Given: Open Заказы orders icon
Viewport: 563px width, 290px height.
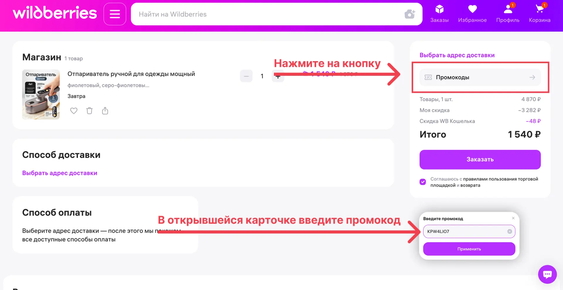Looking at the screenshot, I should (439, 13).
